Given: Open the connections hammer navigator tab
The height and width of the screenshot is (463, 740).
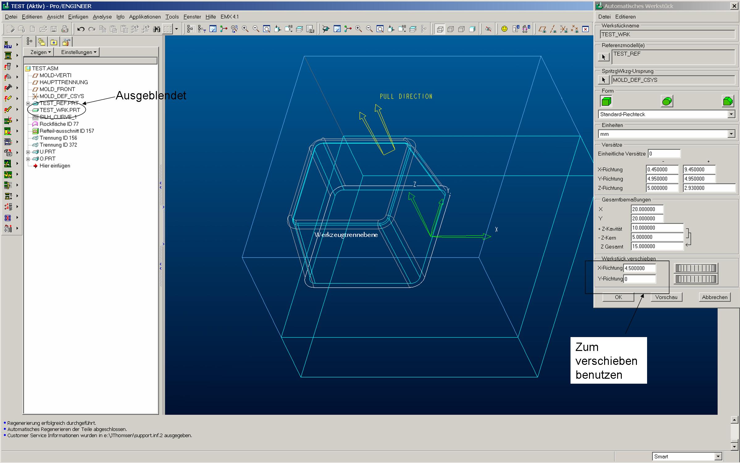Looking at the screenshot, I should pyautogui.click(x=66, y=42).
